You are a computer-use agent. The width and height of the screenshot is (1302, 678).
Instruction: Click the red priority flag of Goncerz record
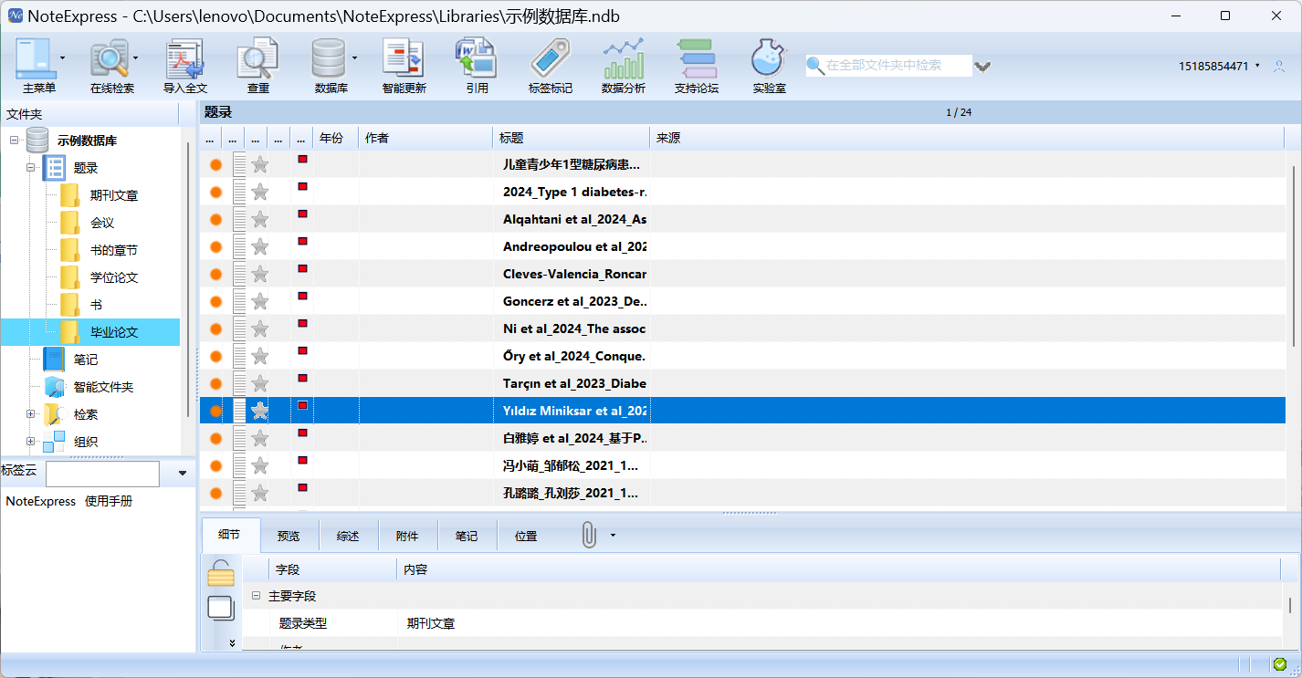(302, 297)
